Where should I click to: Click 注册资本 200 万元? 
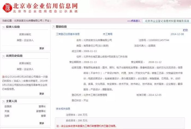point(83,115)
